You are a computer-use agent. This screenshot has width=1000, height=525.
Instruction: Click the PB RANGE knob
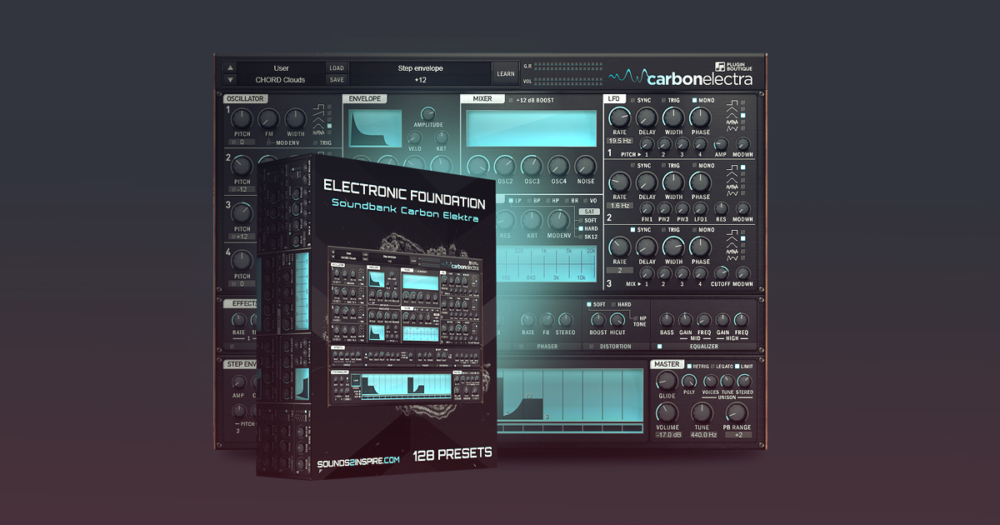click(x=737, y=412)
